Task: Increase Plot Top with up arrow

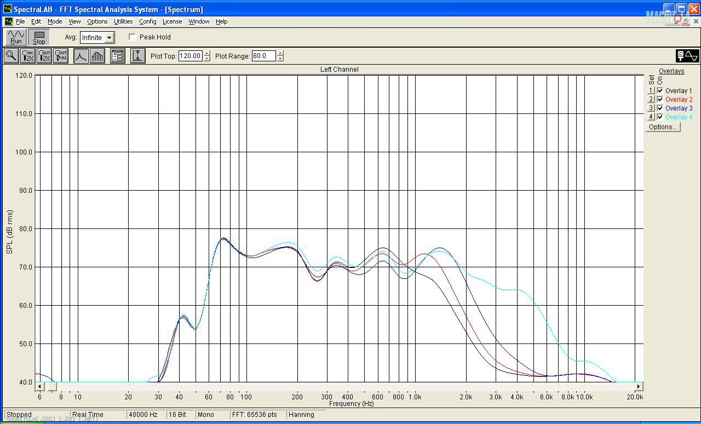Action: pyautogui.click(x=206, y=54)
